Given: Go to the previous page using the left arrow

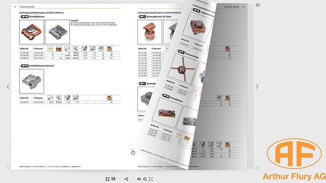Looking at the screenshot, I should pyautogui.click(x=7, y=86).
